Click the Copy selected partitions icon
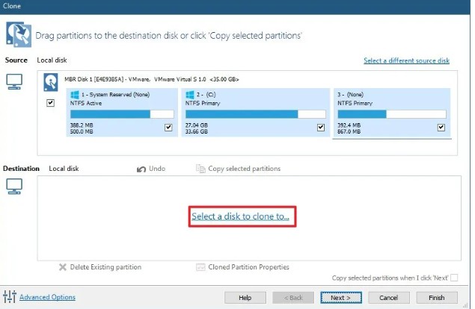The height and width of the screenshot is (309, 475). click(200, 169)
